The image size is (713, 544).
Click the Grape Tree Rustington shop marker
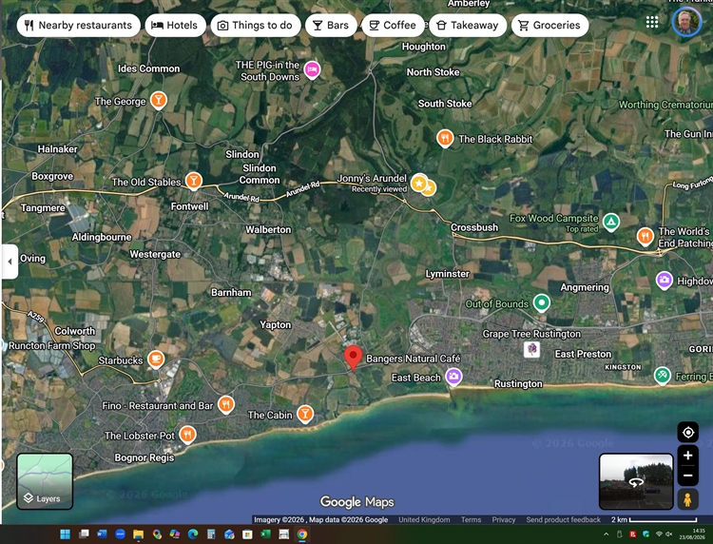[531, 350]
